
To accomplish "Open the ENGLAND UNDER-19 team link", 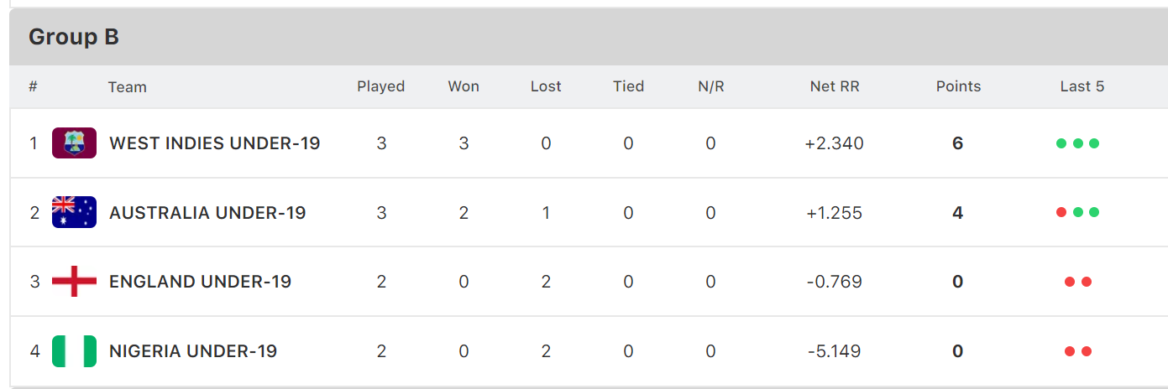I will click(200, 282).
